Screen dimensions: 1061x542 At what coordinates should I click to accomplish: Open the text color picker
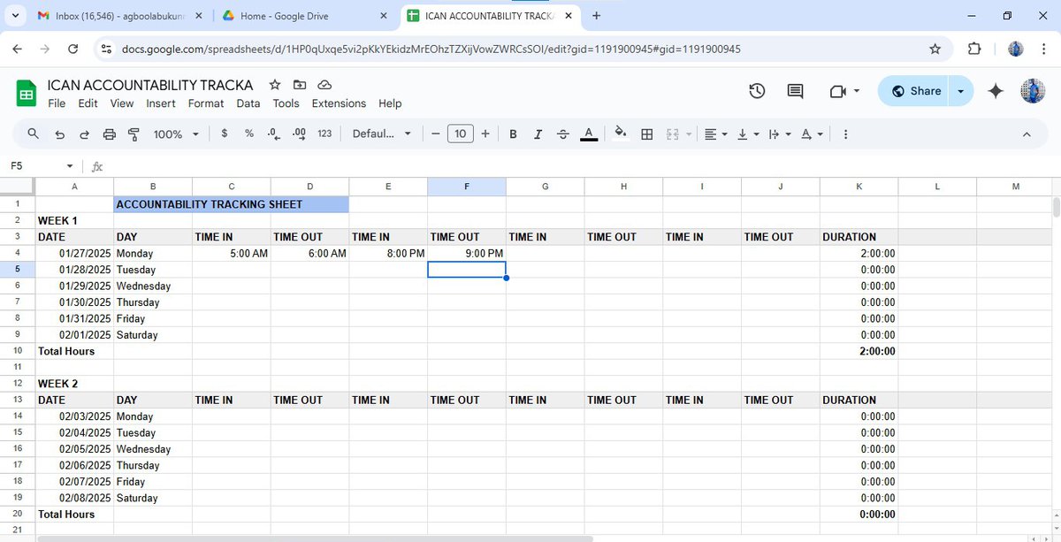coord(589,134)
